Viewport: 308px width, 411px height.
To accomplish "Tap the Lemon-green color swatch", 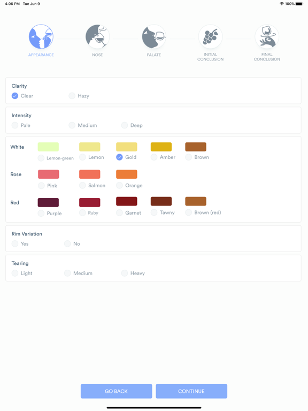I will coord(48,147).
